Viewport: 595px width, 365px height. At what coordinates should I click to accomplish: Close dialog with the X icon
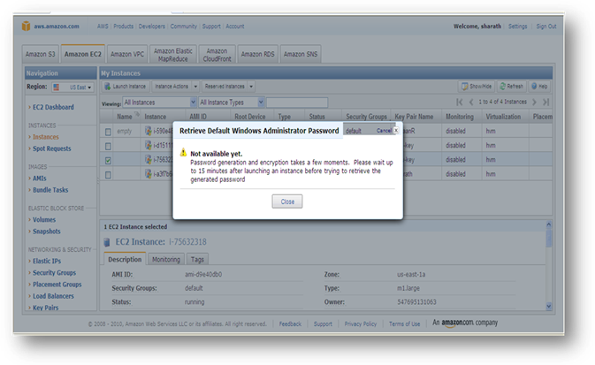tap(396, 130)
